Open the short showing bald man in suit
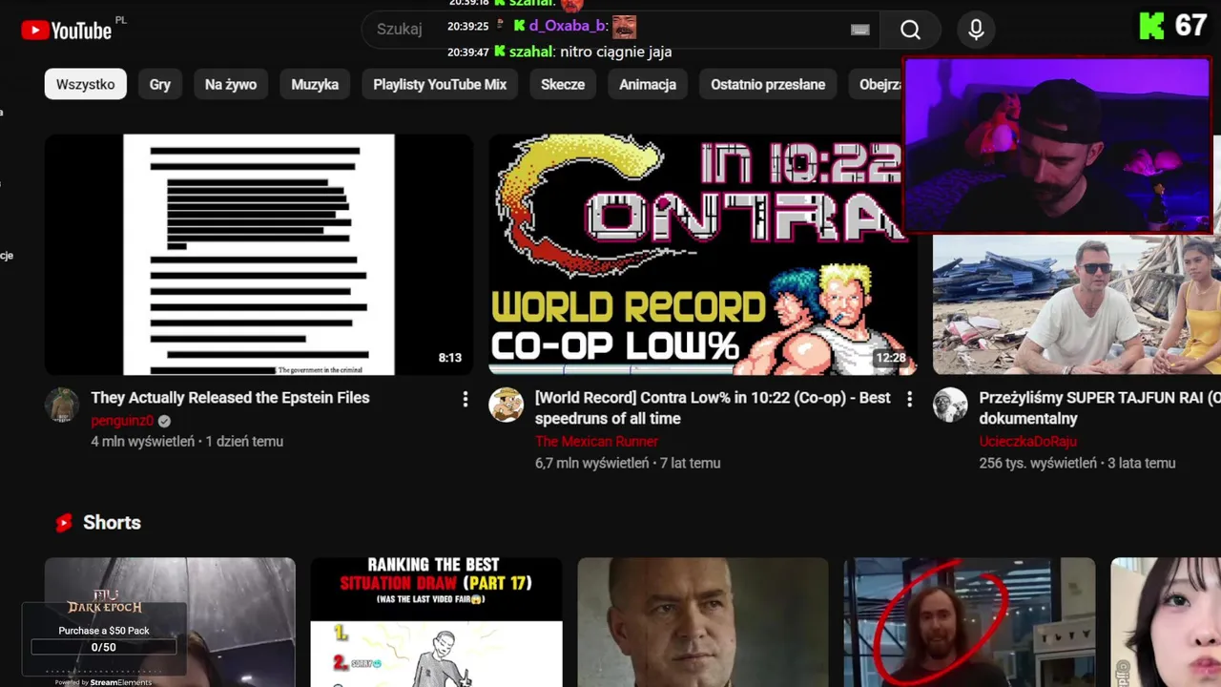1221x687 pixels. (703, 622)
